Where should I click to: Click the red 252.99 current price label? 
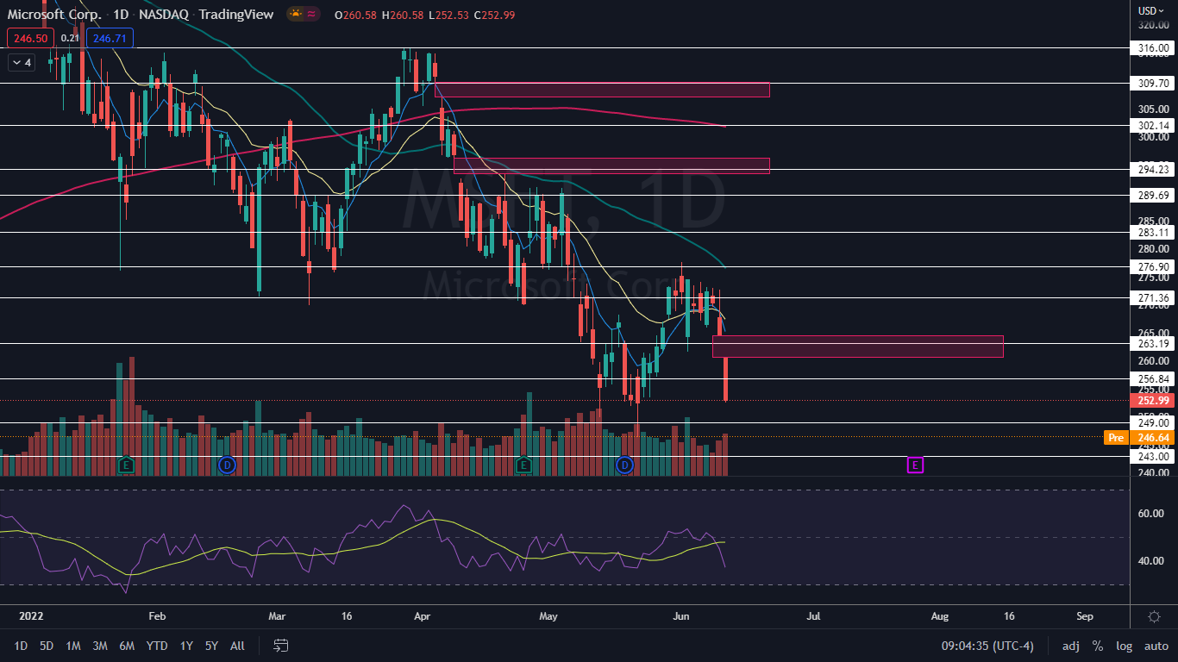click(x=1153, y=400)
